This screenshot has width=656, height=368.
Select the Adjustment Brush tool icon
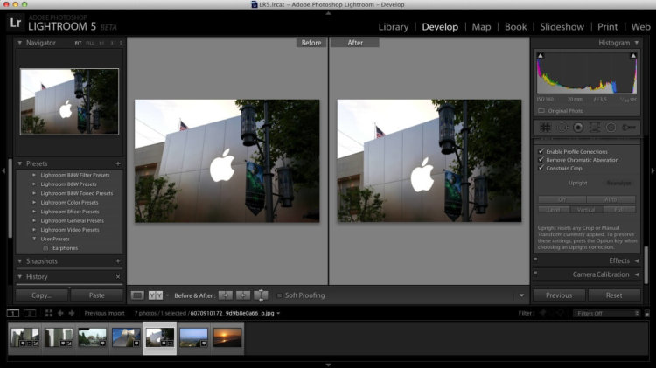(628, 127)
